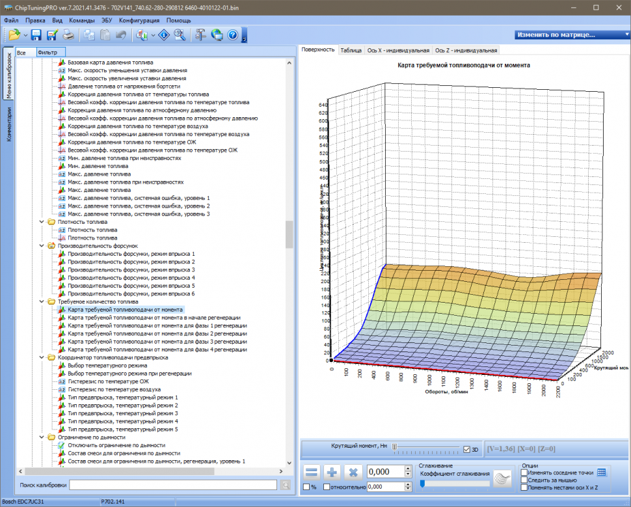Click the blue question mark help icon
The image size is (631, 507).
click(232, 35)
